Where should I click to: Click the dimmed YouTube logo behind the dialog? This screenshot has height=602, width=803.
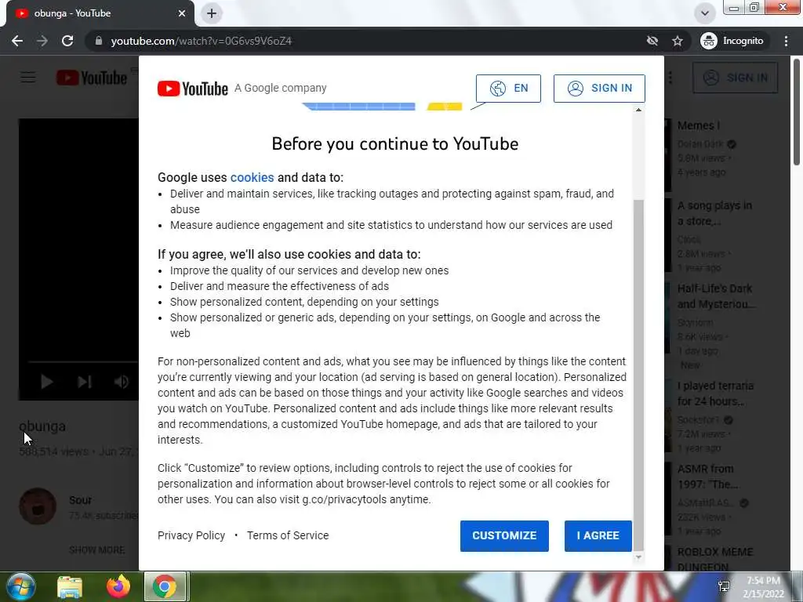92,78
